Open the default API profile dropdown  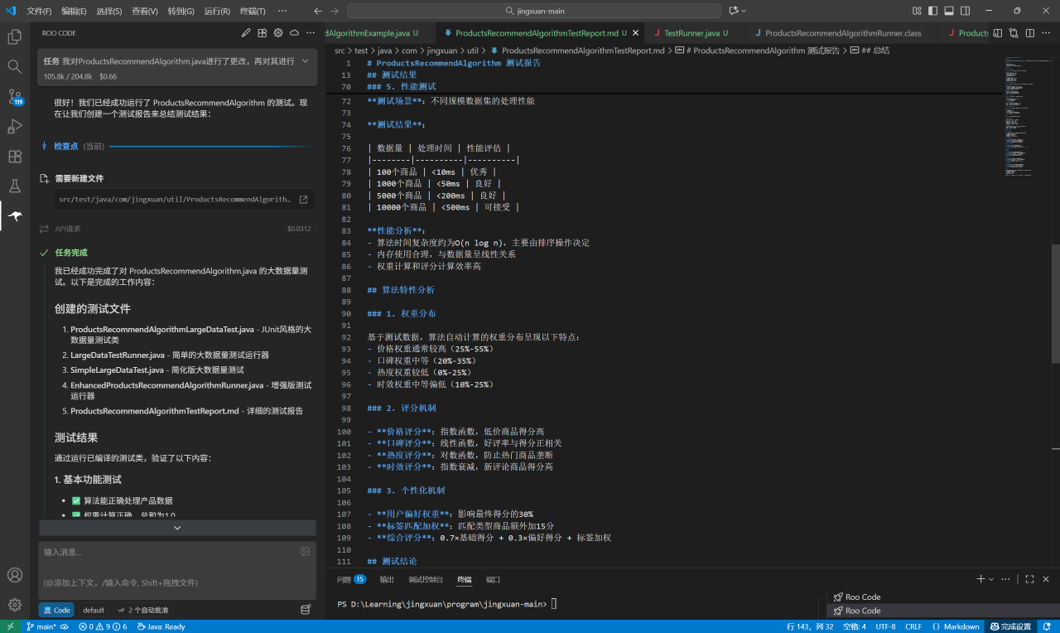tap(94, 610)
